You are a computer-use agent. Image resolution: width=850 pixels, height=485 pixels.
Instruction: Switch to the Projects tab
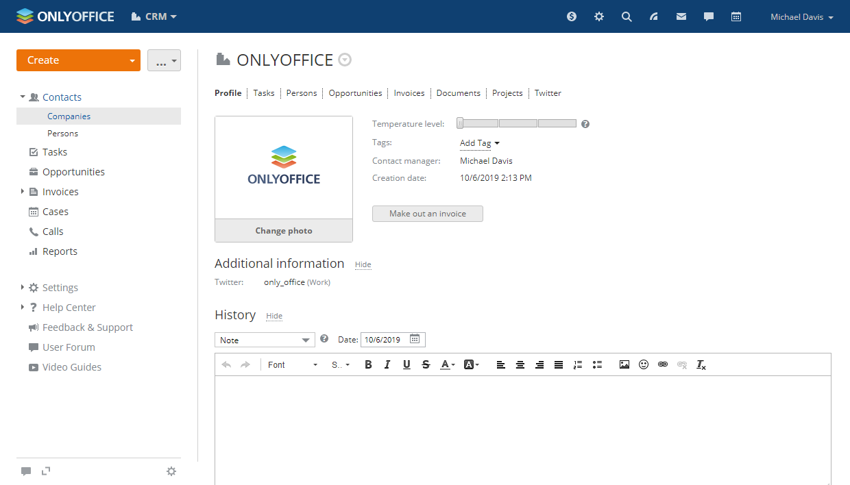pos(507,93)
